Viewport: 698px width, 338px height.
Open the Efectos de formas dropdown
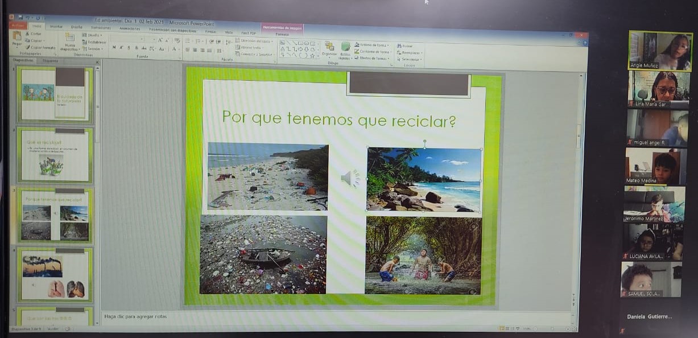pos(373,58)
